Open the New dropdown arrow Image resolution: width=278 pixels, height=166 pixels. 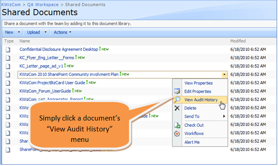[x=19, y=32]
